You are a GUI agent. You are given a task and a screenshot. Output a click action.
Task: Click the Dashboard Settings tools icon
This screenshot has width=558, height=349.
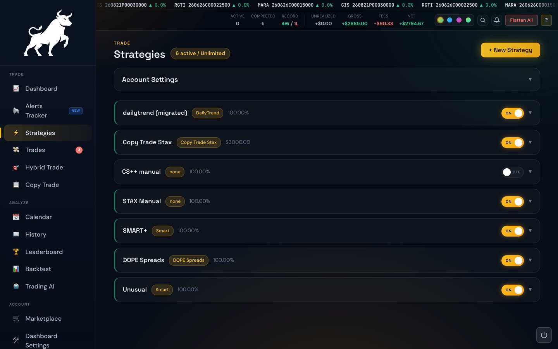(x=16, y=340)
